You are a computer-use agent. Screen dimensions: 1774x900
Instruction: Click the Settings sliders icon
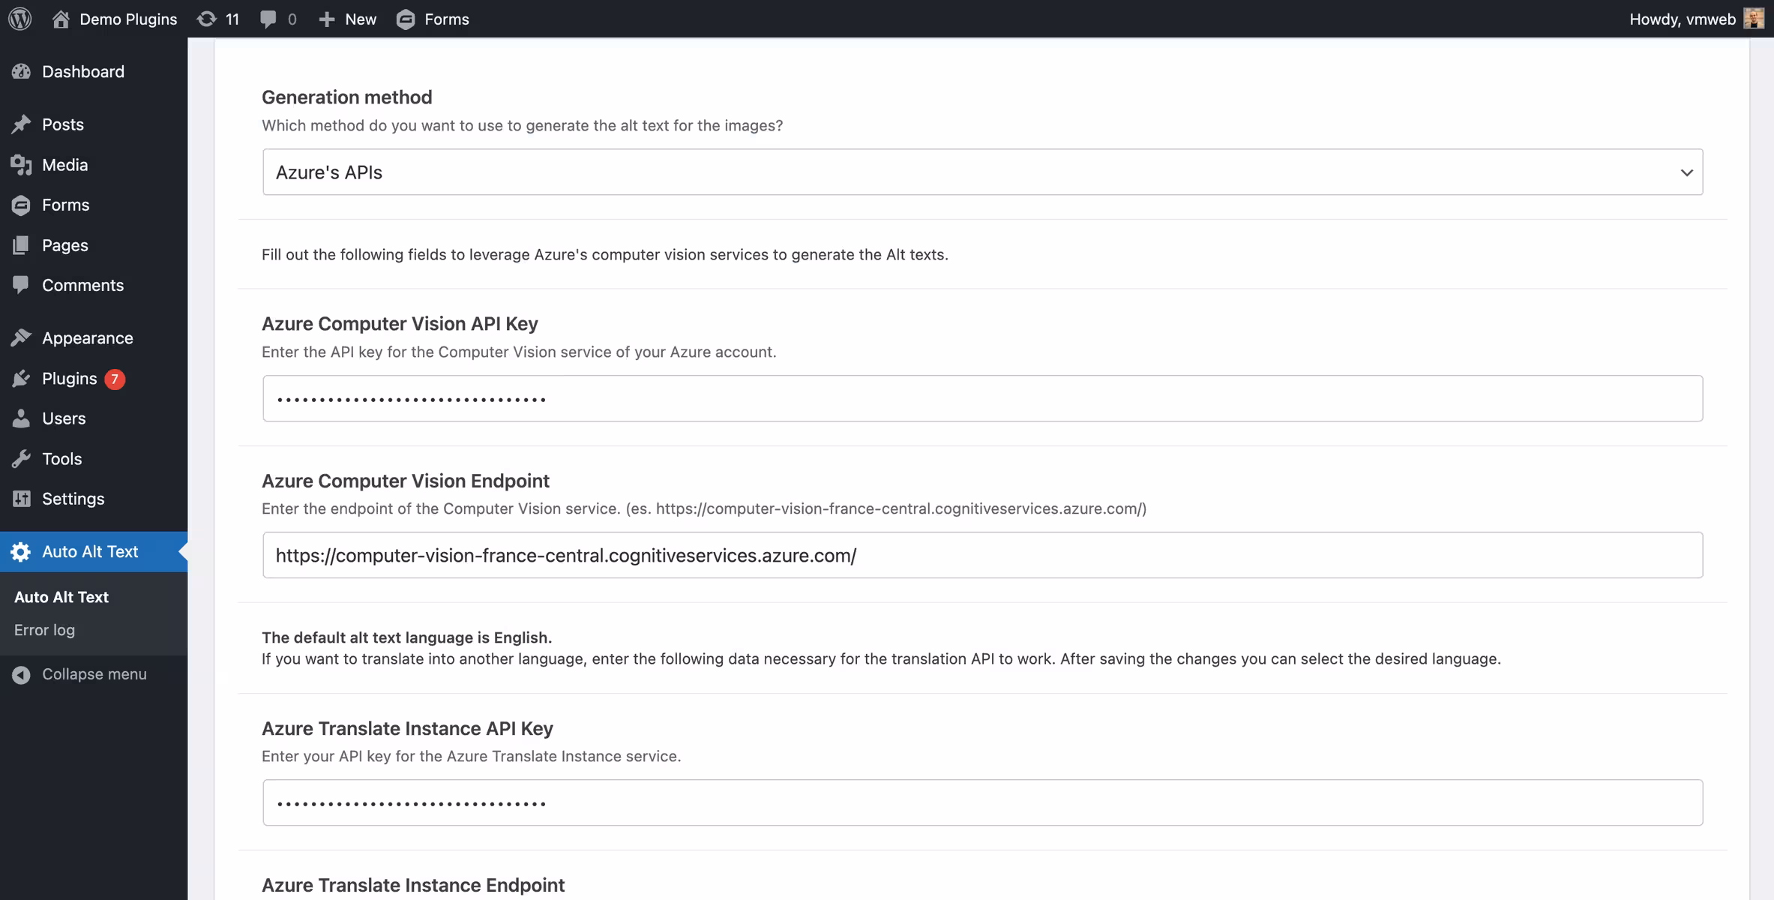click(x=21, y=499)
